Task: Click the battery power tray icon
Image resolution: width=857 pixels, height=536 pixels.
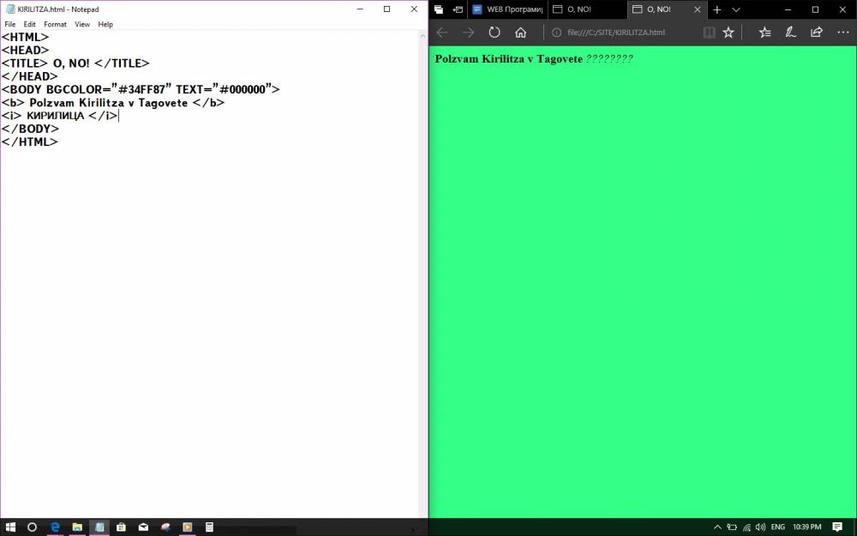Action: click(x=732, y=527)
